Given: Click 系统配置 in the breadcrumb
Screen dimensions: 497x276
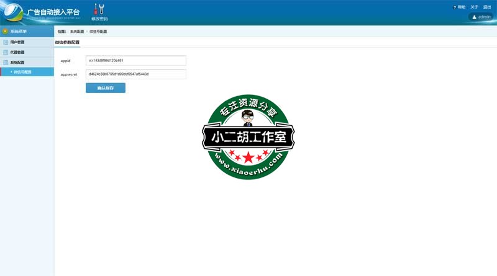Looking at the screenshot, I should 76,30.
